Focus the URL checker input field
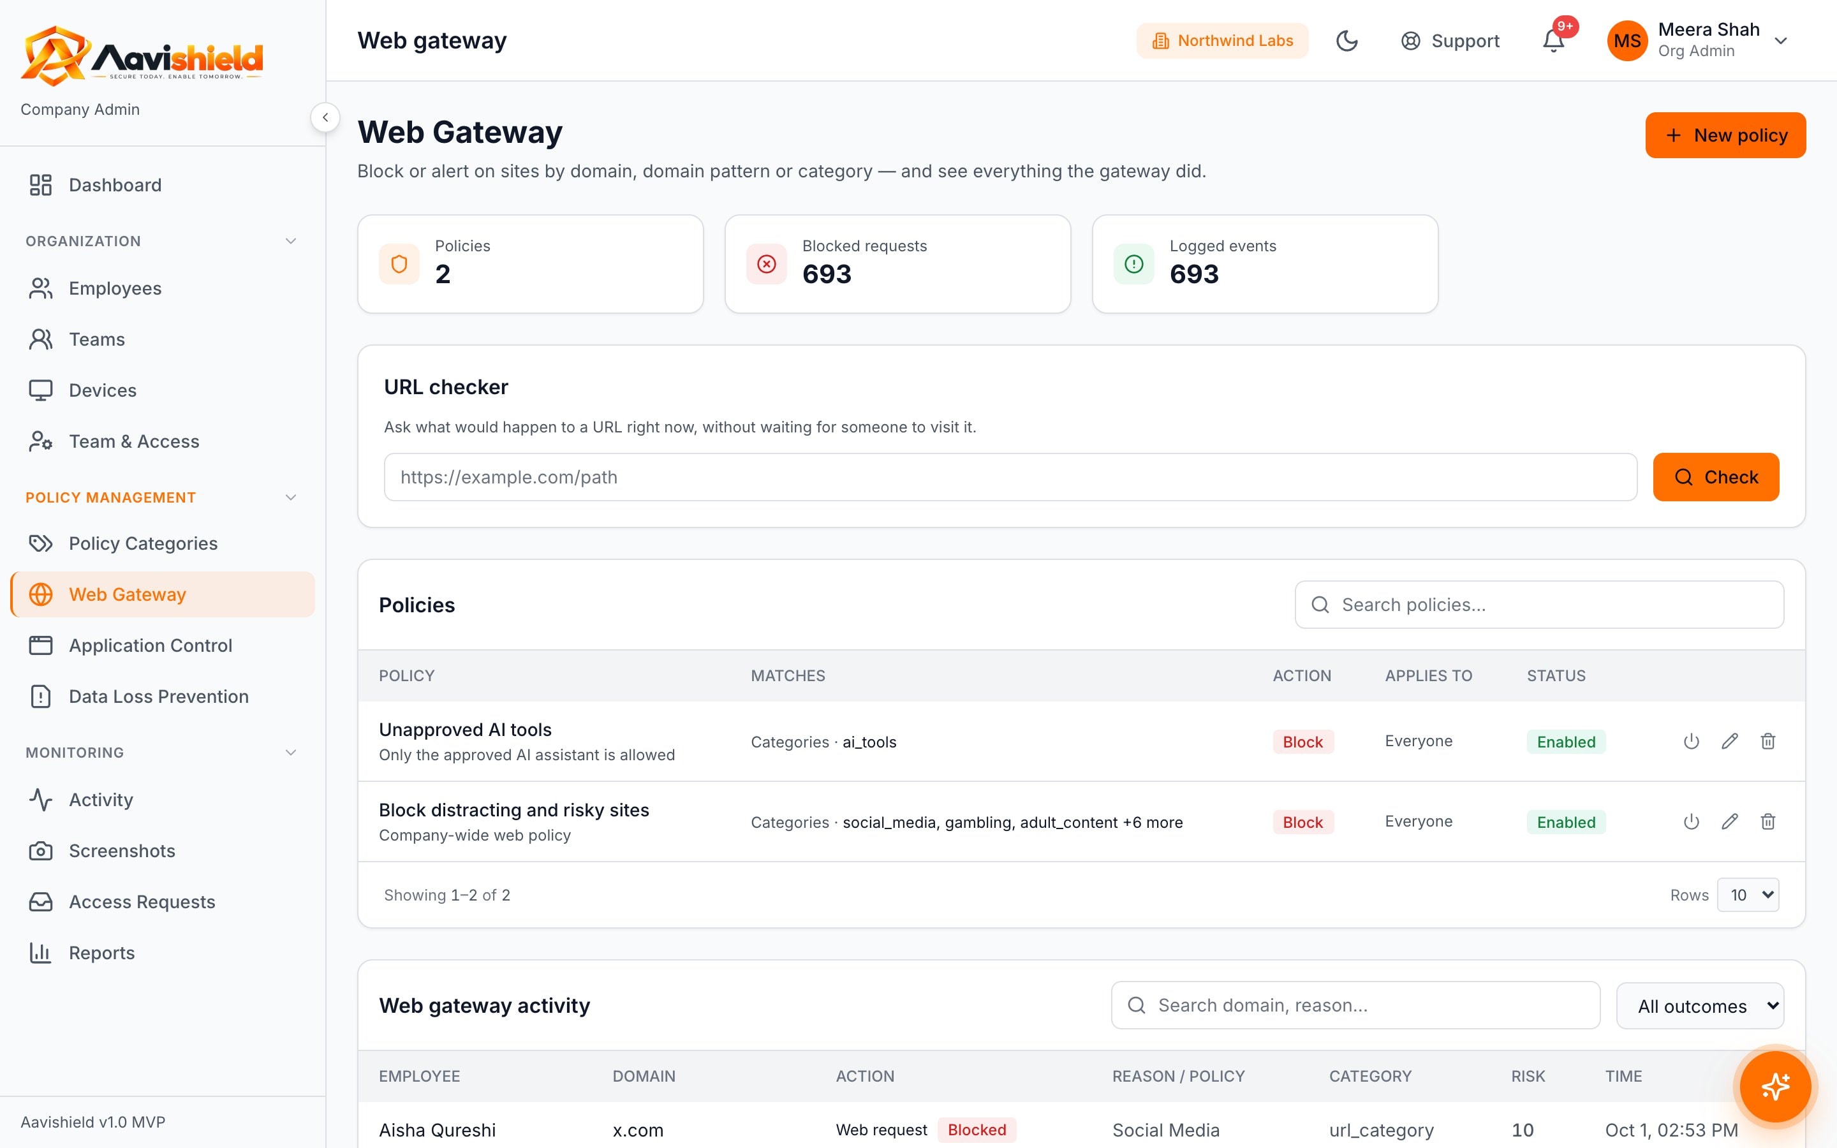 coord(1010,477)
